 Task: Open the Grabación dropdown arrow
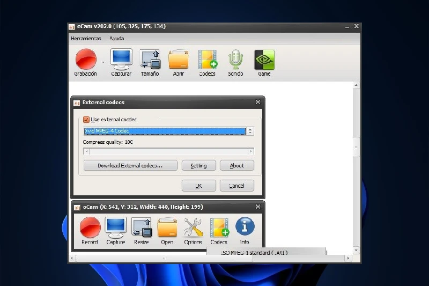click(x=103, y=62)
